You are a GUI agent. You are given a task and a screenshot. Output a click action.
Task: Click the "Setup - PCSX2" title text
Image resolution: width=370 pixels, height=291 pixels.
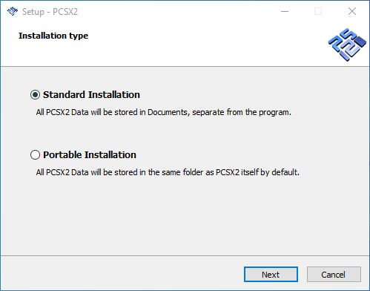[50, 12]
